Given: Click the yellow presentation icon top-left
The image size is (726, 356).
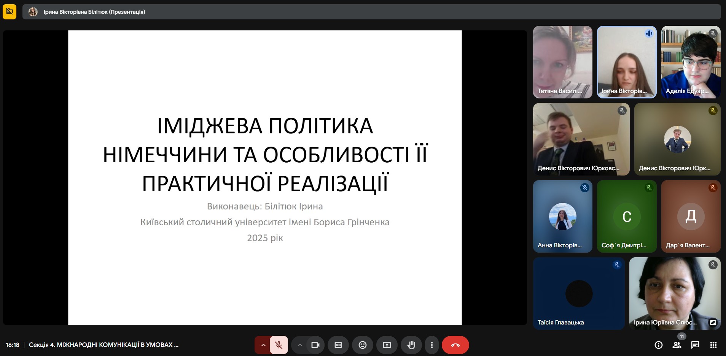Looking at the screenshot, I should [10, 12].
